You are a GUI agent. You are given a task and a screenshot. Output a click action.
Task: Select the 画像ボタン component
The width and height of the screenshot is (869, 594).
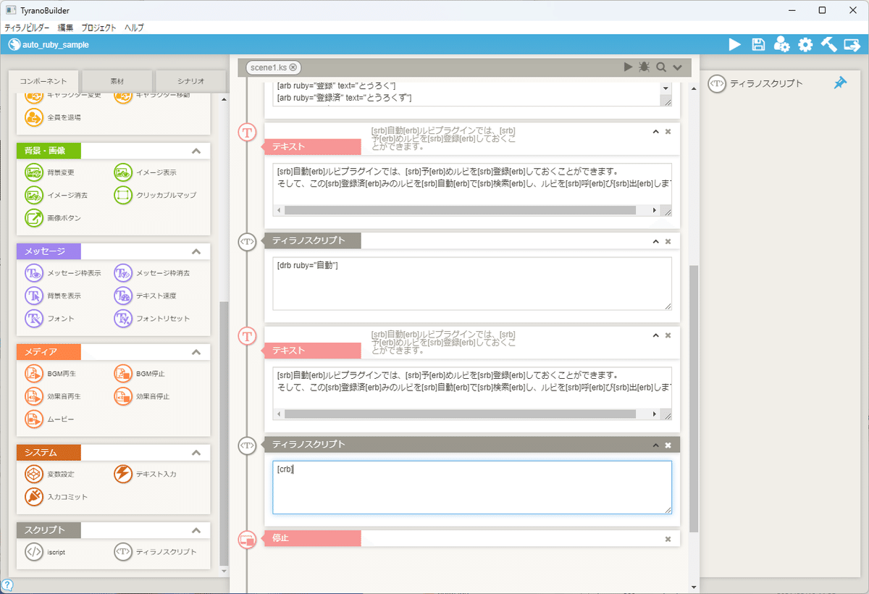coord(53,217)
